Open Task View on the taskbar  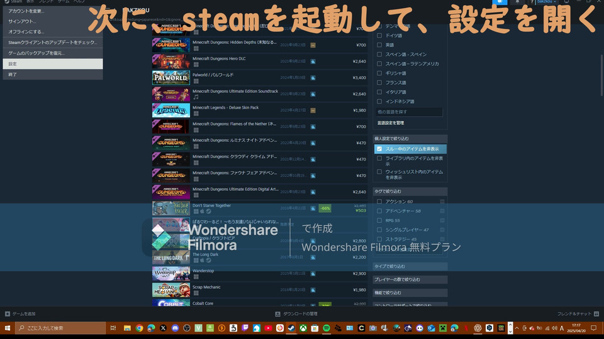pos(113,328)
